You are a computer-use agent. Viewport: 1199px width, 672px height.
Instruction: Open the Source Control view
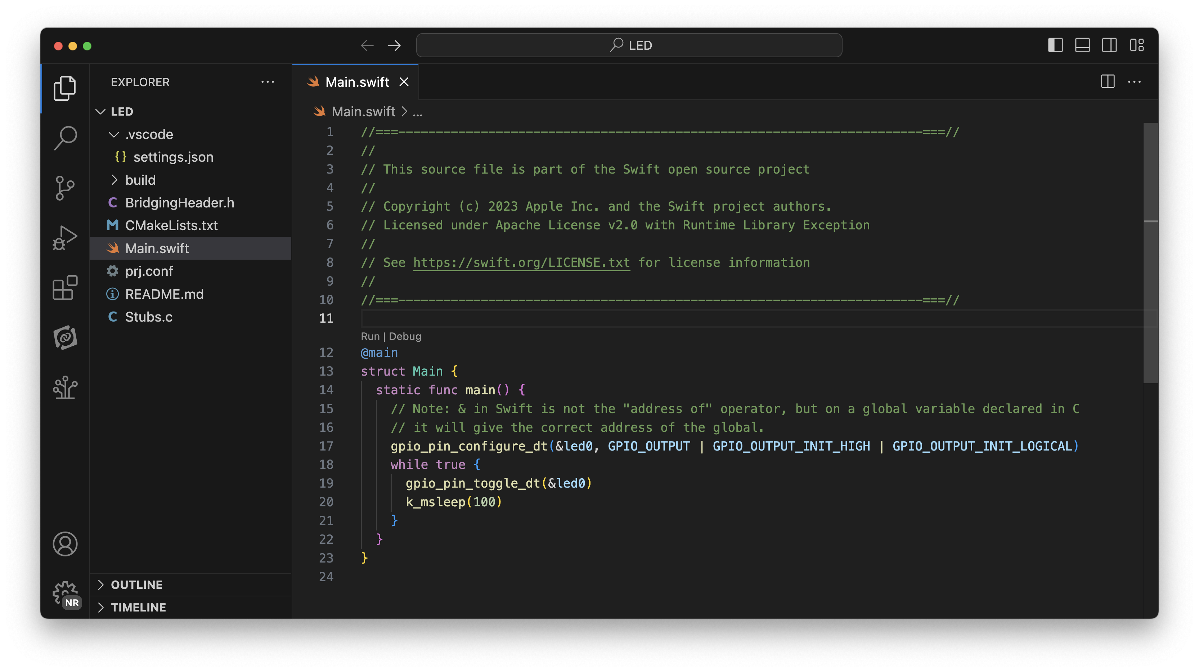pyautogui.click(x=65, y=188)
